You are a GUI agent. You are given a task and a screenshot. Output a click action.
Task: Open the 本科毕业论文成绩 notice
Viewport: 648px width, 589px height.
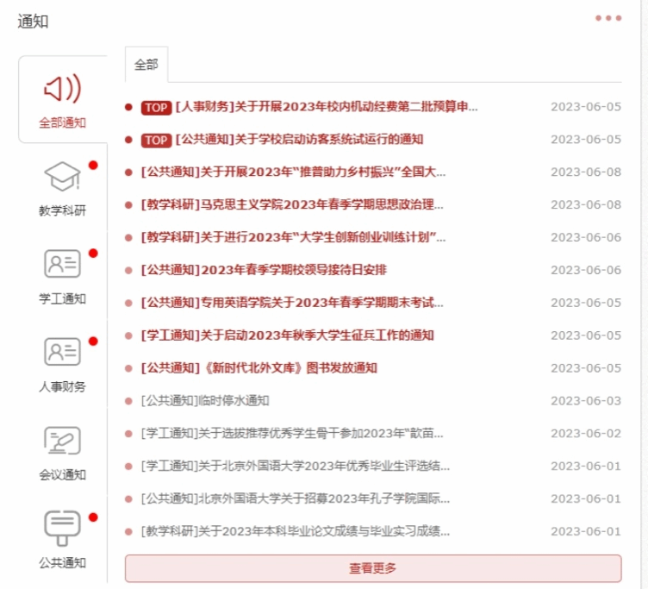coord(295,531)
